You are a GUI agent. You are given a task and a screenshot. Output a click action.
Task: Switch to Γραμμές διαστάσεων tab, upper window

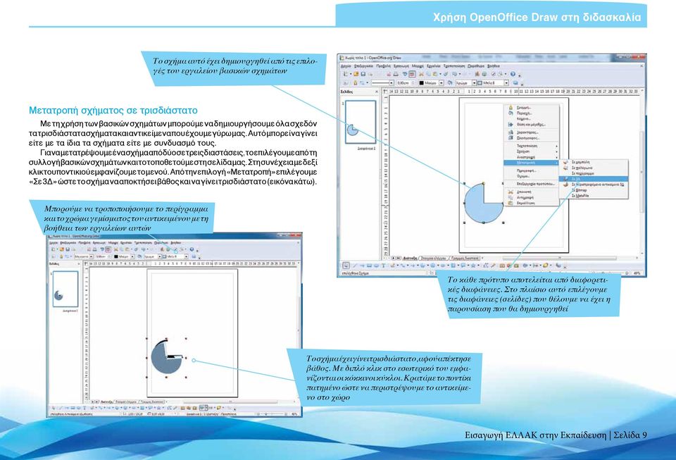click(464, 259)
